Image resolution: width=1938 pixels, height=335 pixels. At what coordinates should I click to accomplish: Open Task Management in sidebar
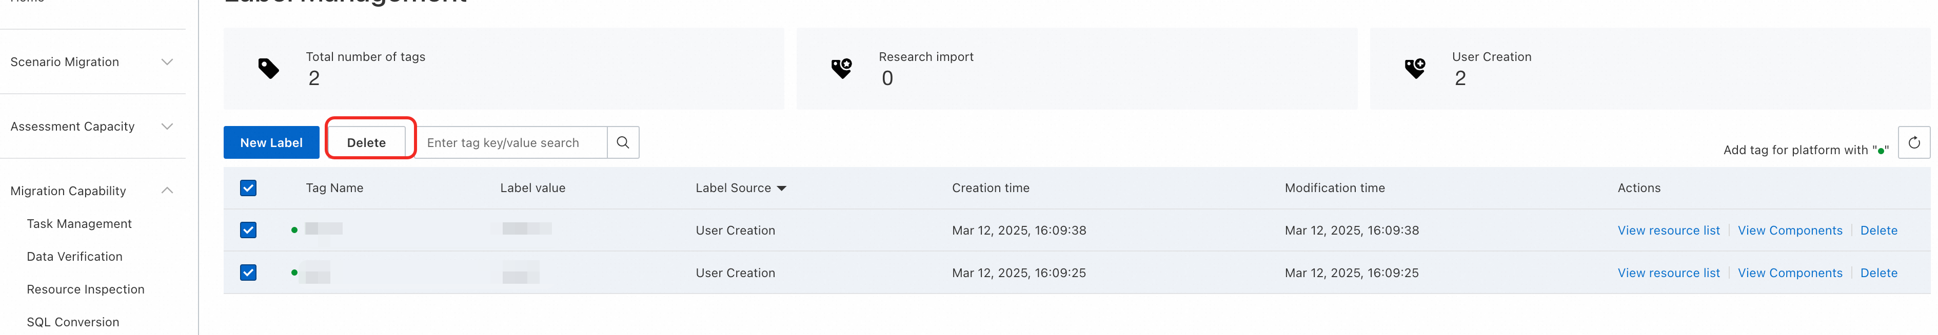(79, 224)
